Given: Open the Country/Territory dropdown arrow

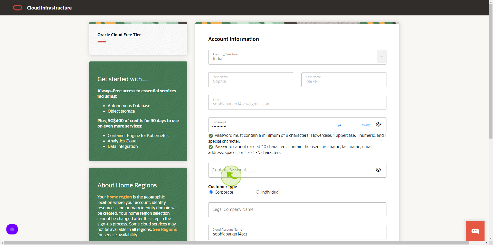Looking at the screenshot, I should (x=382, y=57).
